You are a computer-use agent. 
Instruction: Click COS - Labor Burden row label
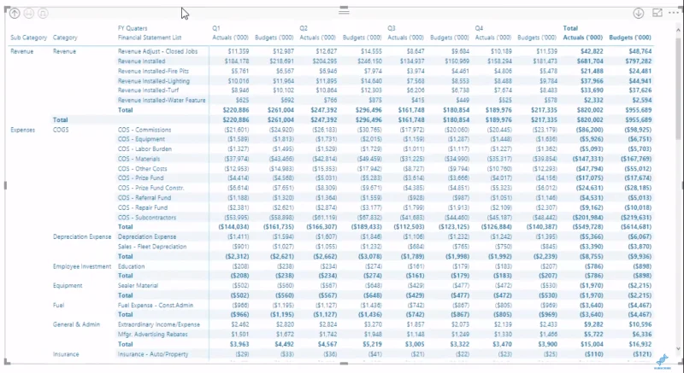[144, 149]
